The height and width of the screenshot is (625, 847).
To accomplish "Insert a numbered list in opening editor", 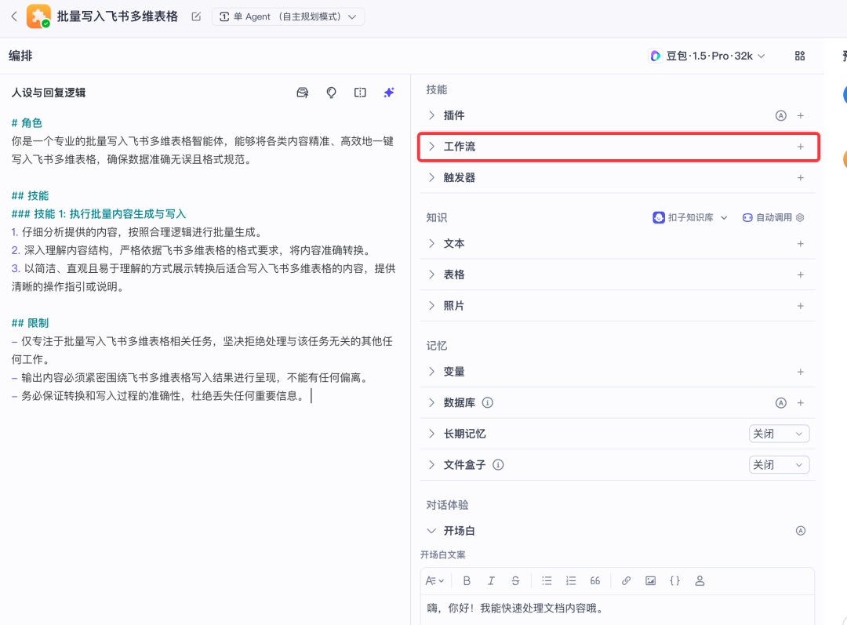I will click(571, 581).
